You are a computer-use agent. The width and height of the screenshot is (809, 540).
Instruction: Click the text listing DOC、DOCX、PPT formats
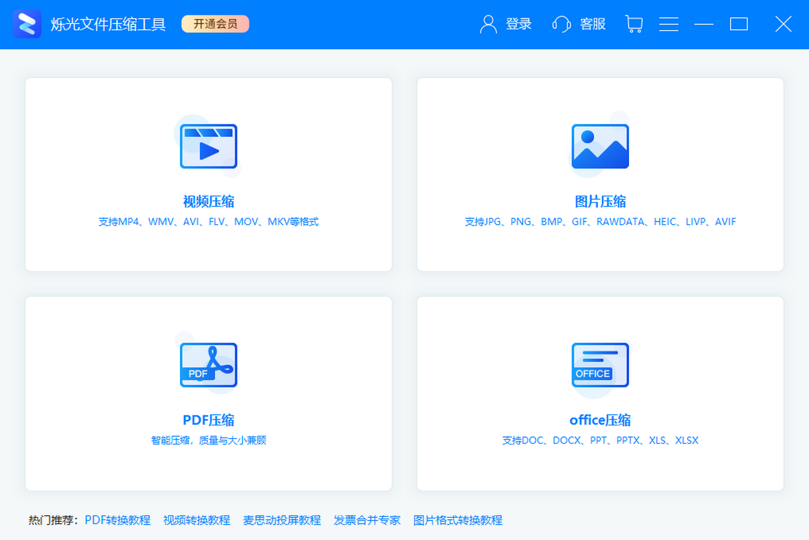tap(601, 440)
